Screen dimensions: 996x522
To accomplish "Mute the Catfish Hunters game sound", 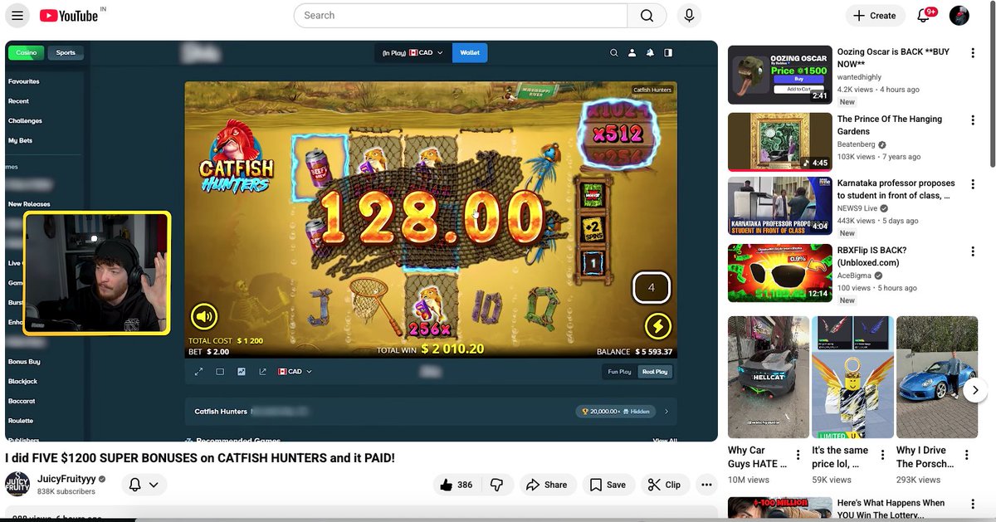I will click(204, 316).
